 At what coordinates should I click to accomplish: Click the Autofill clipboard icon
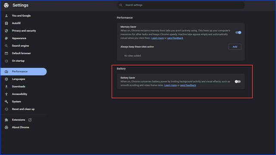coord(6,23)
